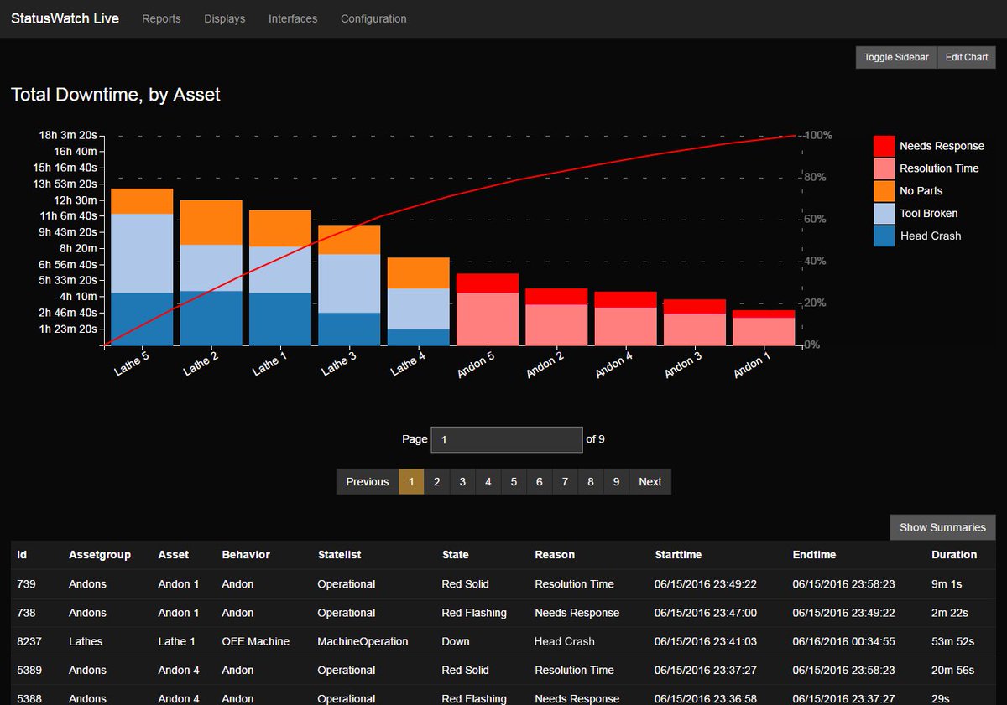Toggle the Resolution Time series in legend
1007x705 pixels.
point(885,168)
